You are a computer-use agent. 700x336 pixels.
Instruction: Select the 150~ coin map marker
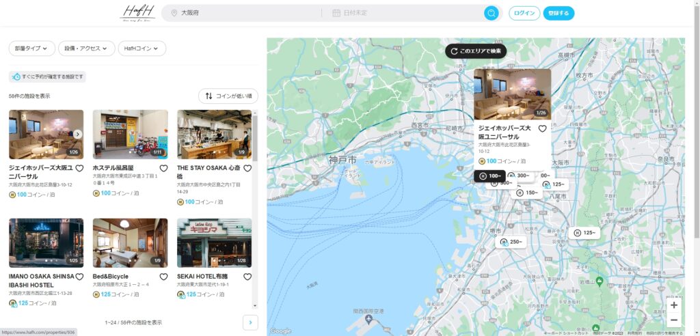(527, 193)
